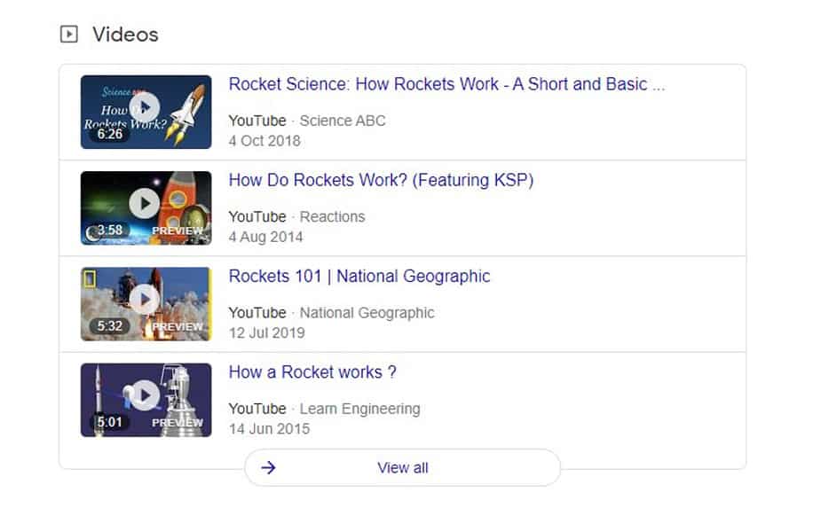Image resolution: width=813 pixels, height=508 pixels.
Task: Click YouTube source in Science ABC row
Action: (257, 121)
